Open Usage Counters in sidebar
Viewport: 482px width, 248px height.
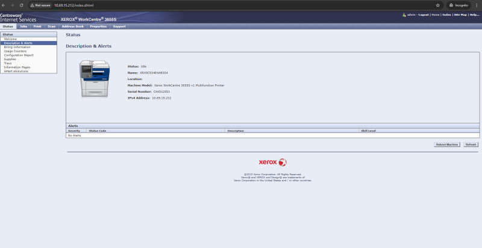(x=15, y=51)
